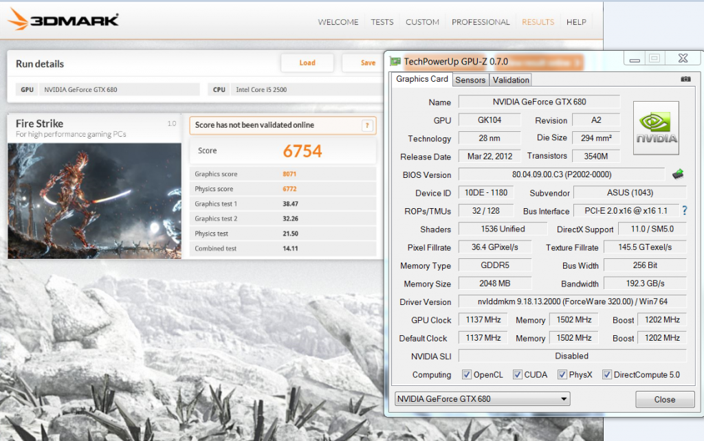The image size is (704, 441).
Task: Click the Technology field 28 nm
Action: tap(489, 138)
